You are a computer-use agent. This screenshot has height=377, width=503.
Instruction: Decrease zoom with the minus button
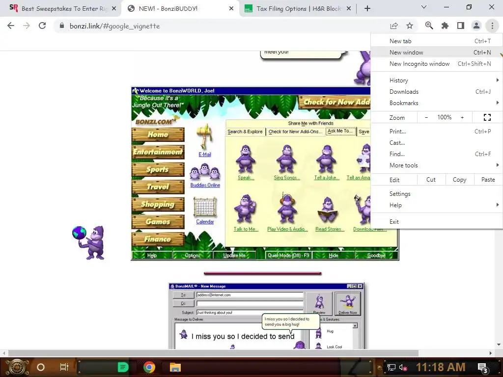pyautogui.click(x=426, y=117)
